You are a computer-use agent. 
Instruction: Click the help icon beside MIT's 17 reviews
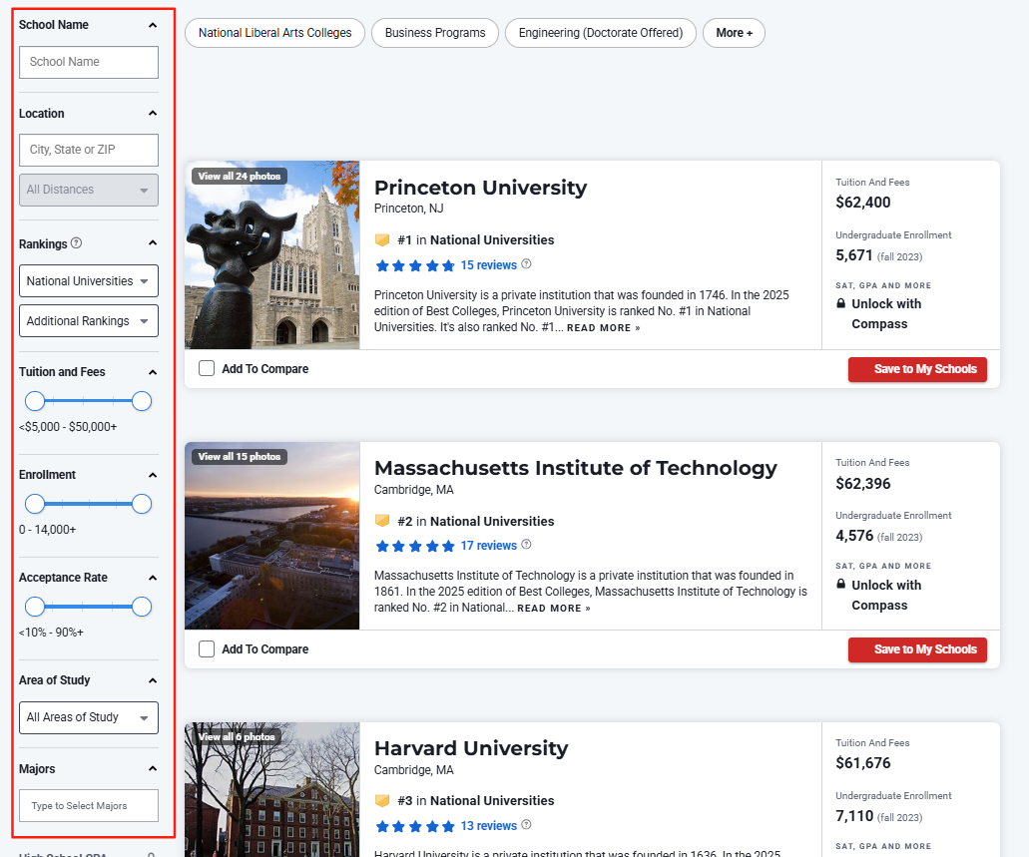point(526,545)
